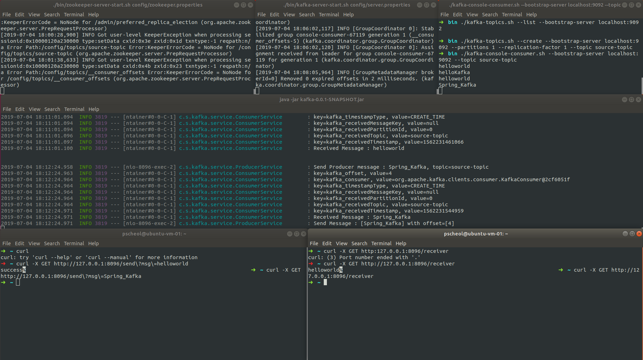This screenshot has height=360, width=643.
Task: Close the kafka-server-start terminal window
Action: (434, 5)
